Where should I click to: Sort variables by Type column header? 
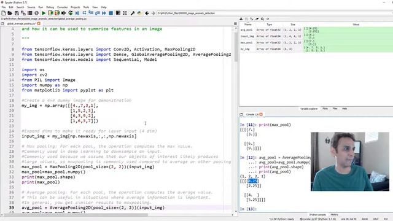click(x=269, y=25)
